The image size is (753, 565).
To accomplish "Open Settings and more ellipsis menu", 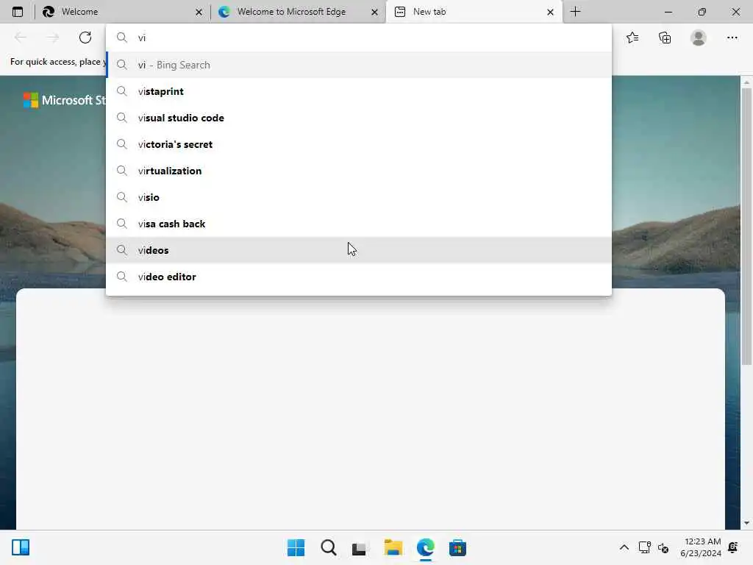I will point(732,38).
